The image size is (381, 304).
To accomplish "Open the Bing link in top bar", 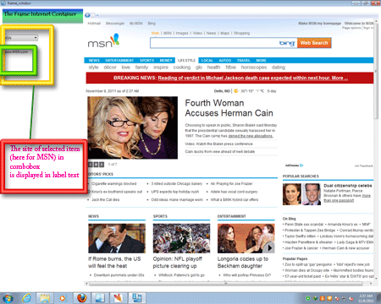I will [152, 24].
